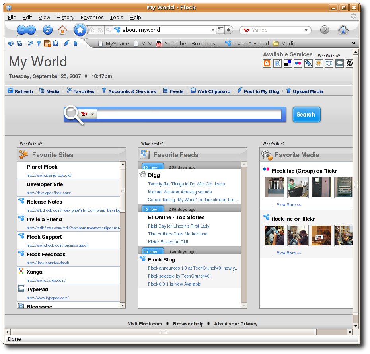
Task: Open first thumbnail under flock inc on flickr
Action: click(x=275, y=235)
